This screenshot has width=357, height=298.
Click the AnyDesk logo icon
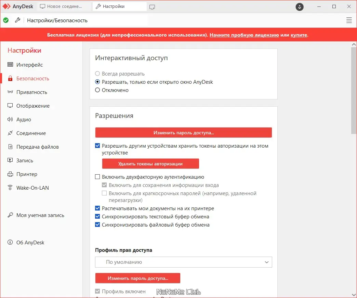coord(6,6)
